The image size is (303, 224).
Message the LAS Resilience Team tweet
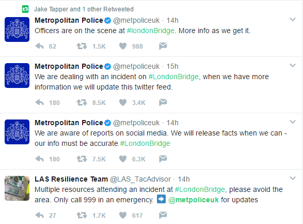coord(163,215)
